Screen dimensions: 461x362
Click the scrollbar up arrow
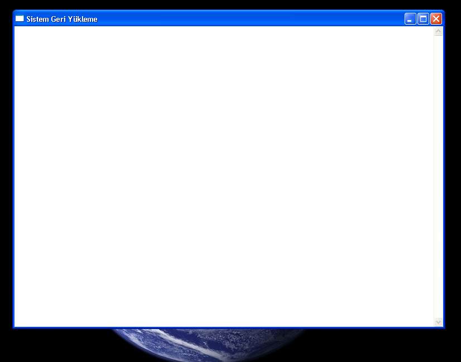pyautogui.click(x=438, y=31)
